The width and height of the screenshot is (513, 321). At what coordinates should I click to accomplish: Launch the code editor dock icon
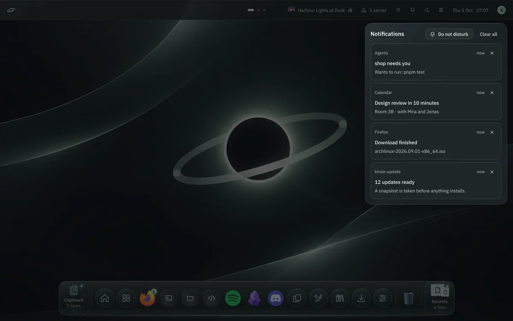212,298
